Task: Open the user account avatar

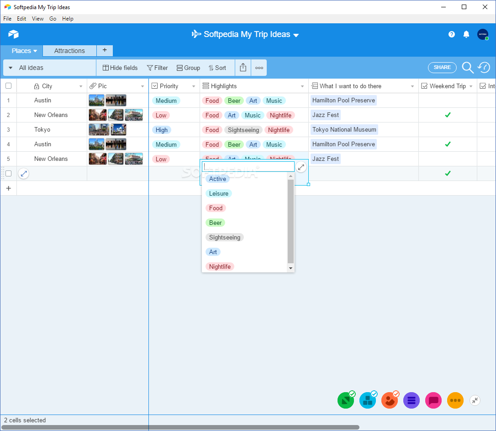Action: [483, 34]
